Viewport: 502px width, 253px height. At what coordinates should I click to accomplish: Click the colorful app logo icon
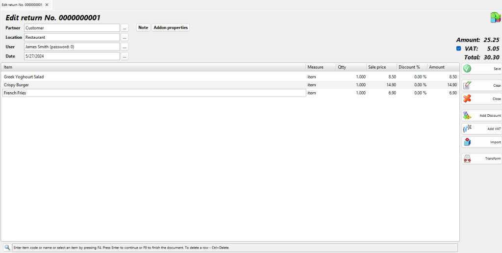pos(495,18)
